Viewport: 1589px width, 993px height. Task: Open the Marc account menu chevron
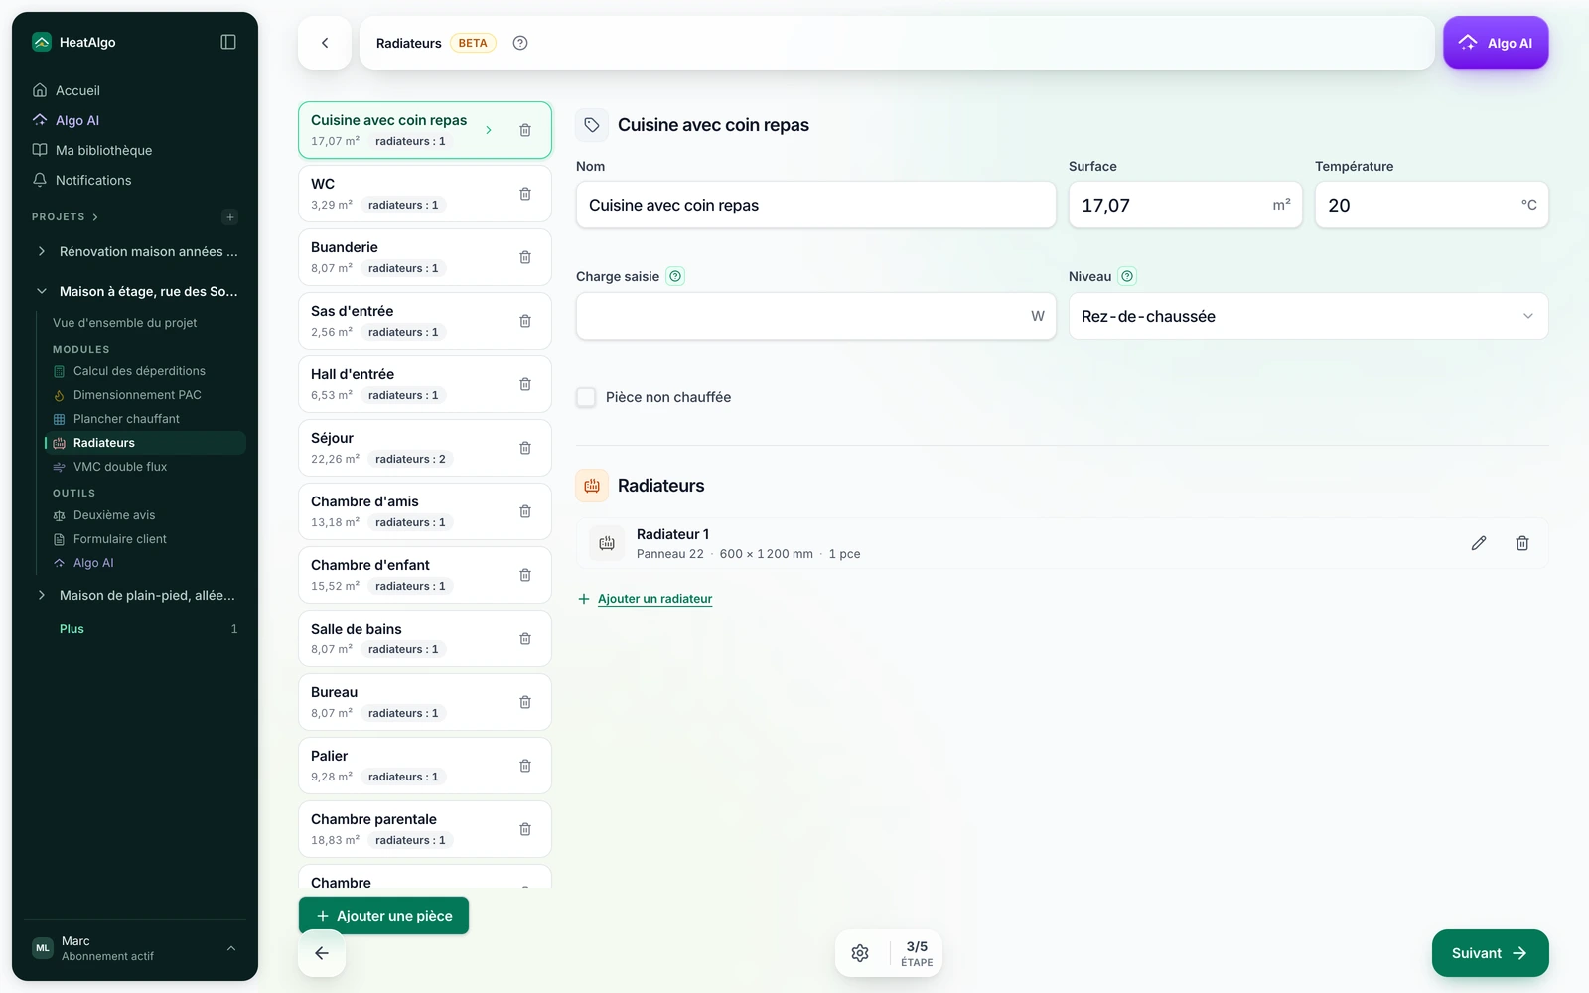[231, 948]
